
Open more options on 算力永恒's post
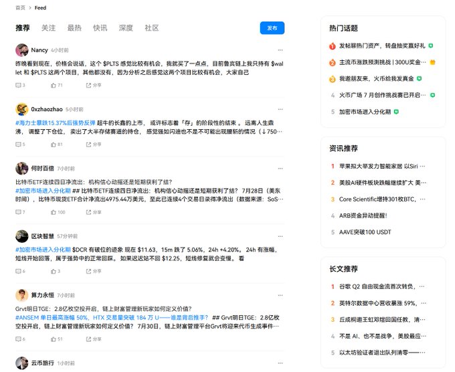(x=280, y=295)
